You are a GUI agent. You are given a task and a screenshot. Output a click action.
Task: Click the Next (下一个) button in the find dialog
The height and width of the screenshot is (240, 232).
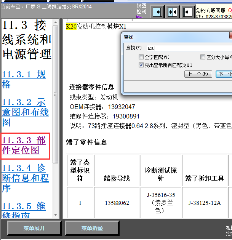click(224, 74)
